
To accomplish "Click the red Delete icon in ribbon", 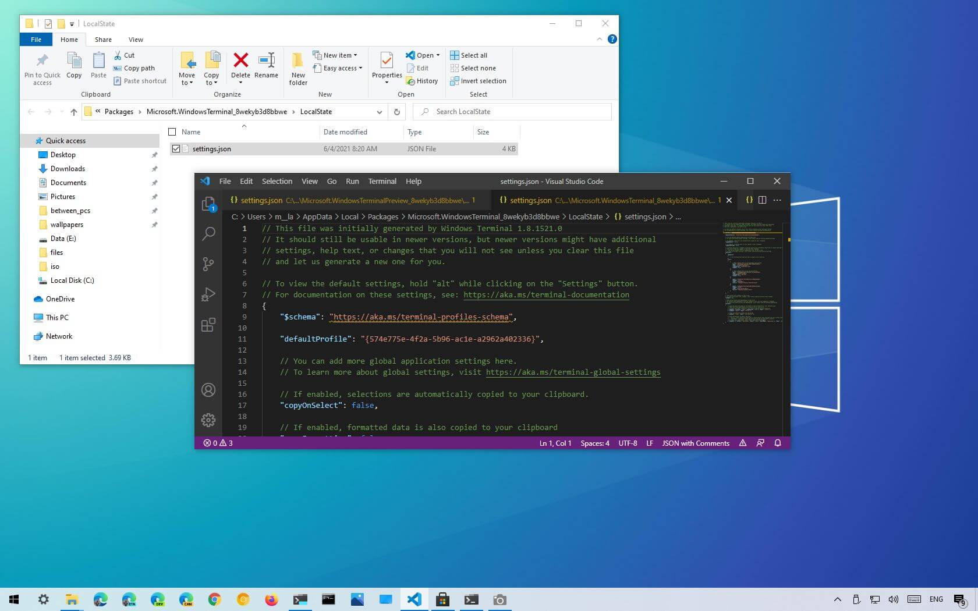I will pos(240,61).
